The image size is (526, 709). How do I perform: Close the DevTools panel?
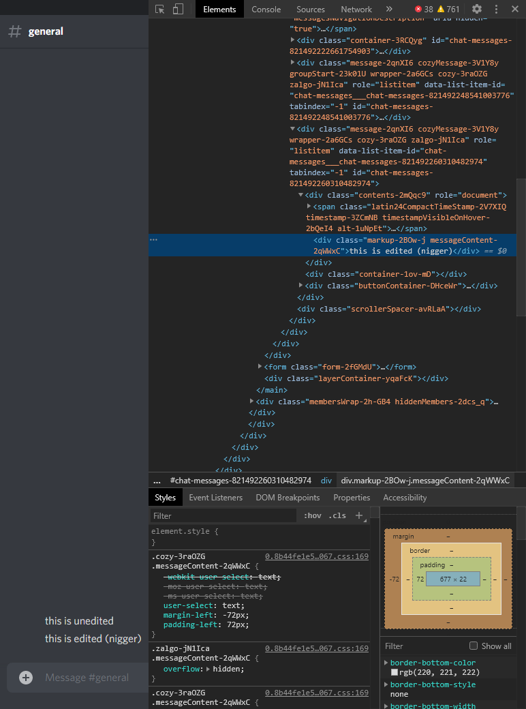515,9
